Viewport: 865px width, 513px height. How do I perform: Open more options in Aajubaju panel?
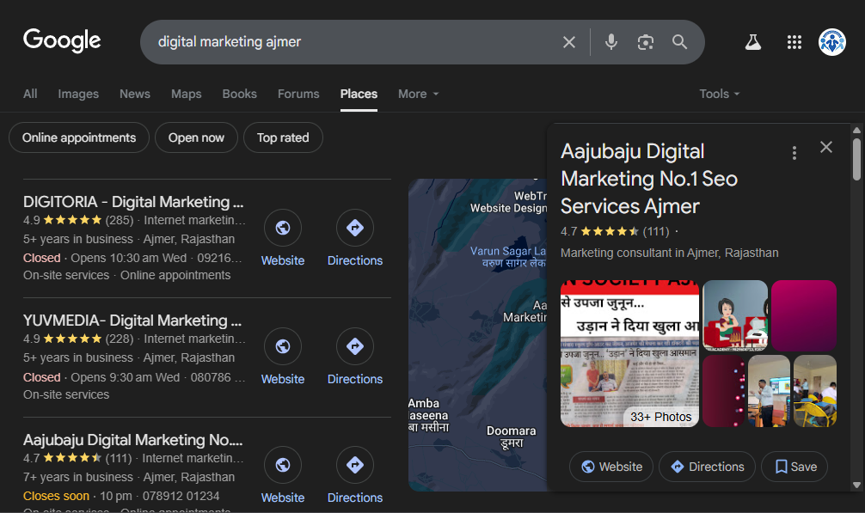click(794, 153)
